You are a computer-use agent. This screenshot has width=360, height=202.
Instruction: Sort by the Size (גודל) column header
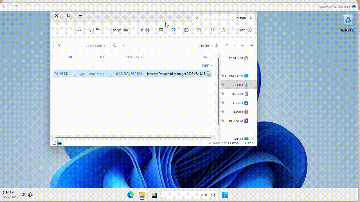[63, 57]
